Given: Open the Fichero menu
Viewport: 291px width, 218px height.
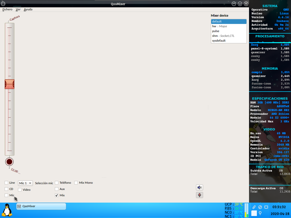Looking at the screenshot, I should point(7,9).
